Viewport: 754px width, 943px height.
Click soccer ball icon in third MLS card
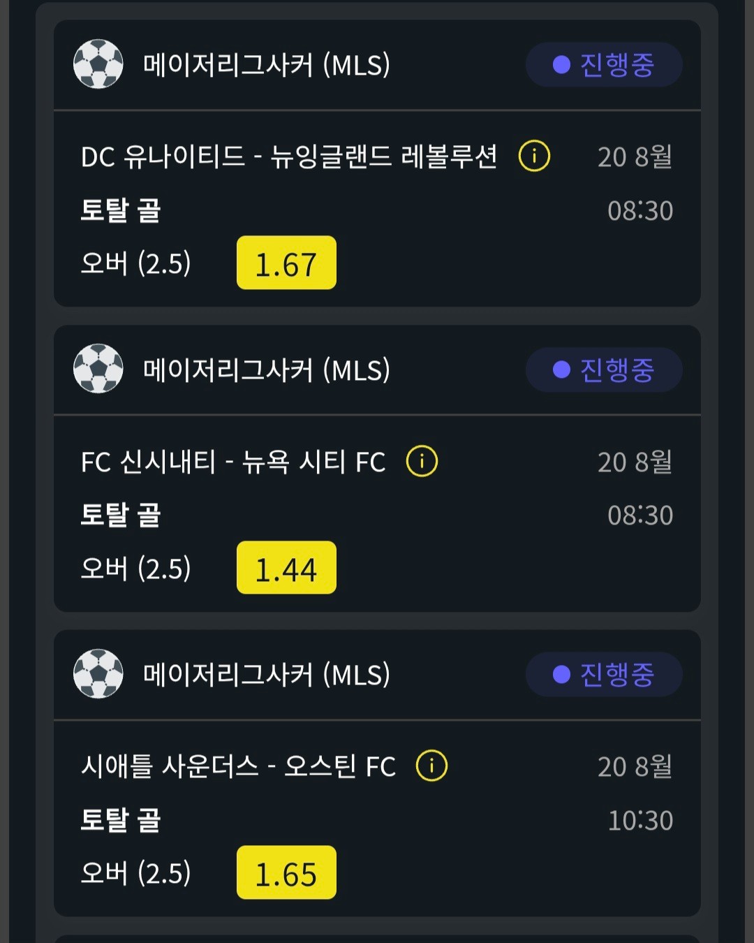click(x=98, y=674)
